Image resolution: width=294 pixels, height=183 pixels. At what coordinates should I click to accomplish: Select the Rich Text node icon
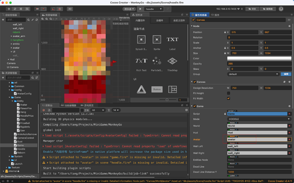click(x=141, y=61)
